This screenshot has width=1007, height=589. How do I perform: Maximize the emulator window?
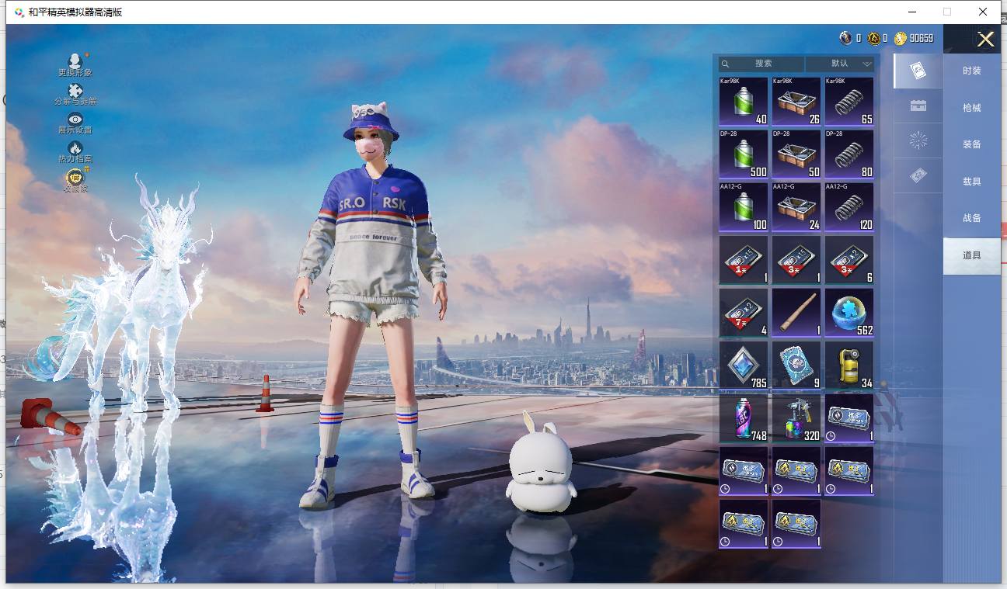point(947,12)
